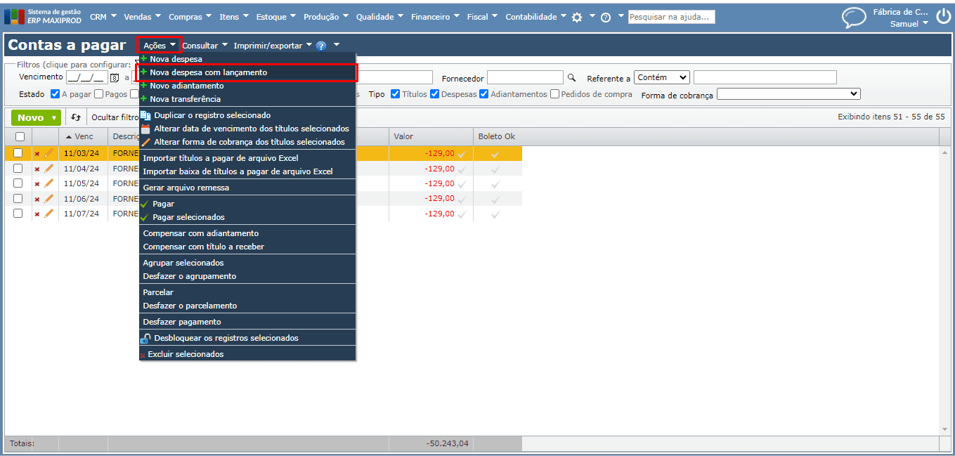Click the help question mark in top navigation

(606, 17)
